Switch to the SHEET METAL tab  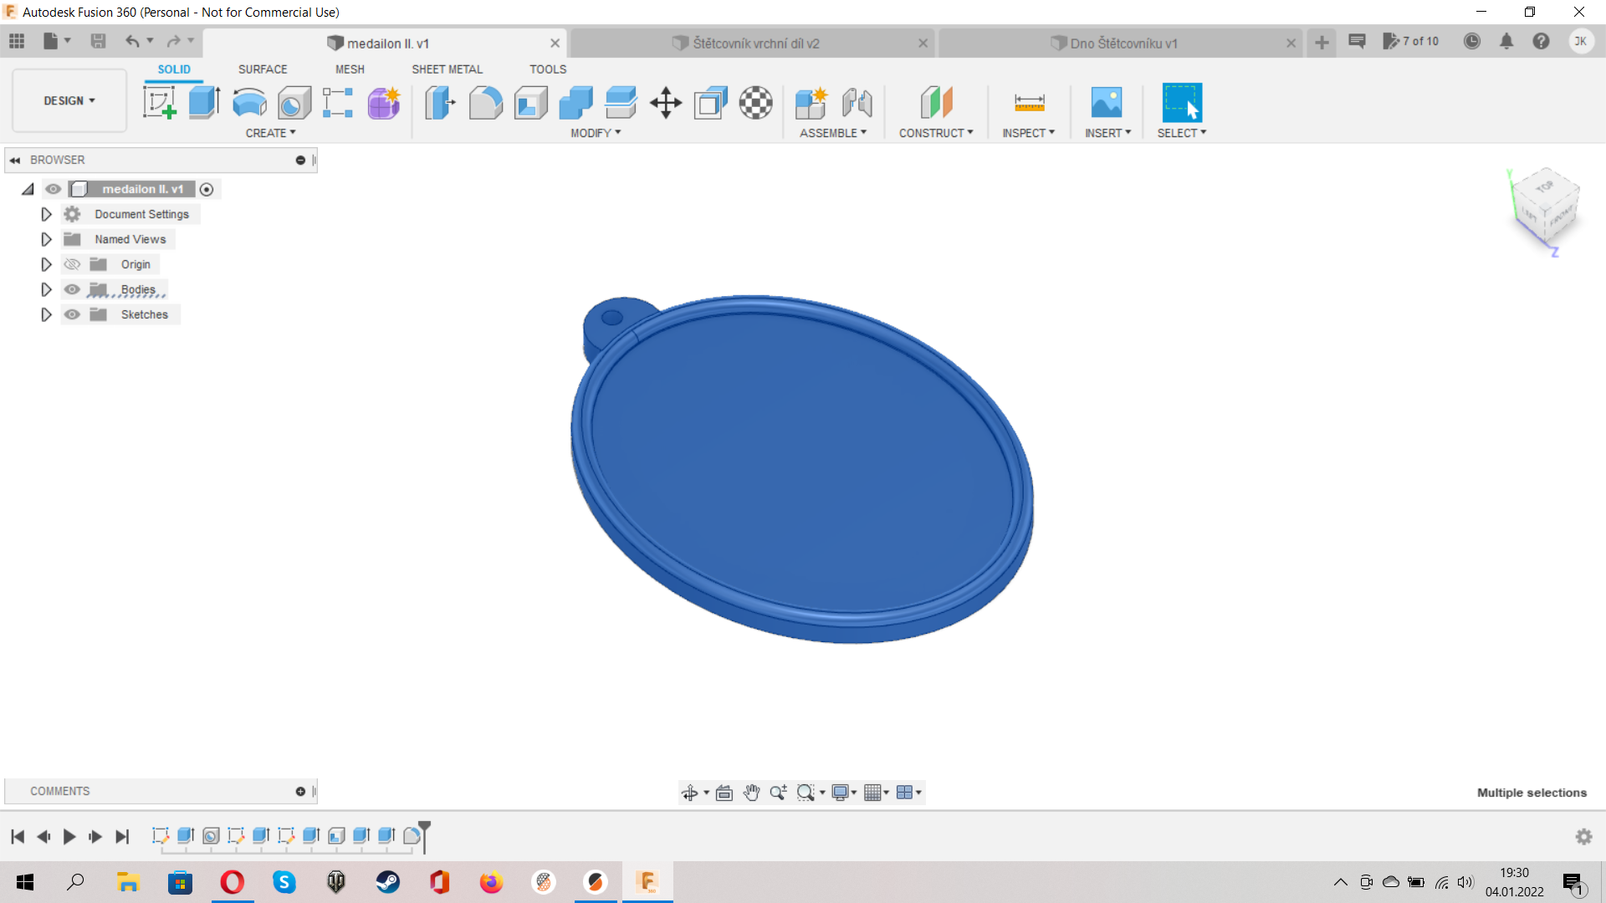point(447,69)
